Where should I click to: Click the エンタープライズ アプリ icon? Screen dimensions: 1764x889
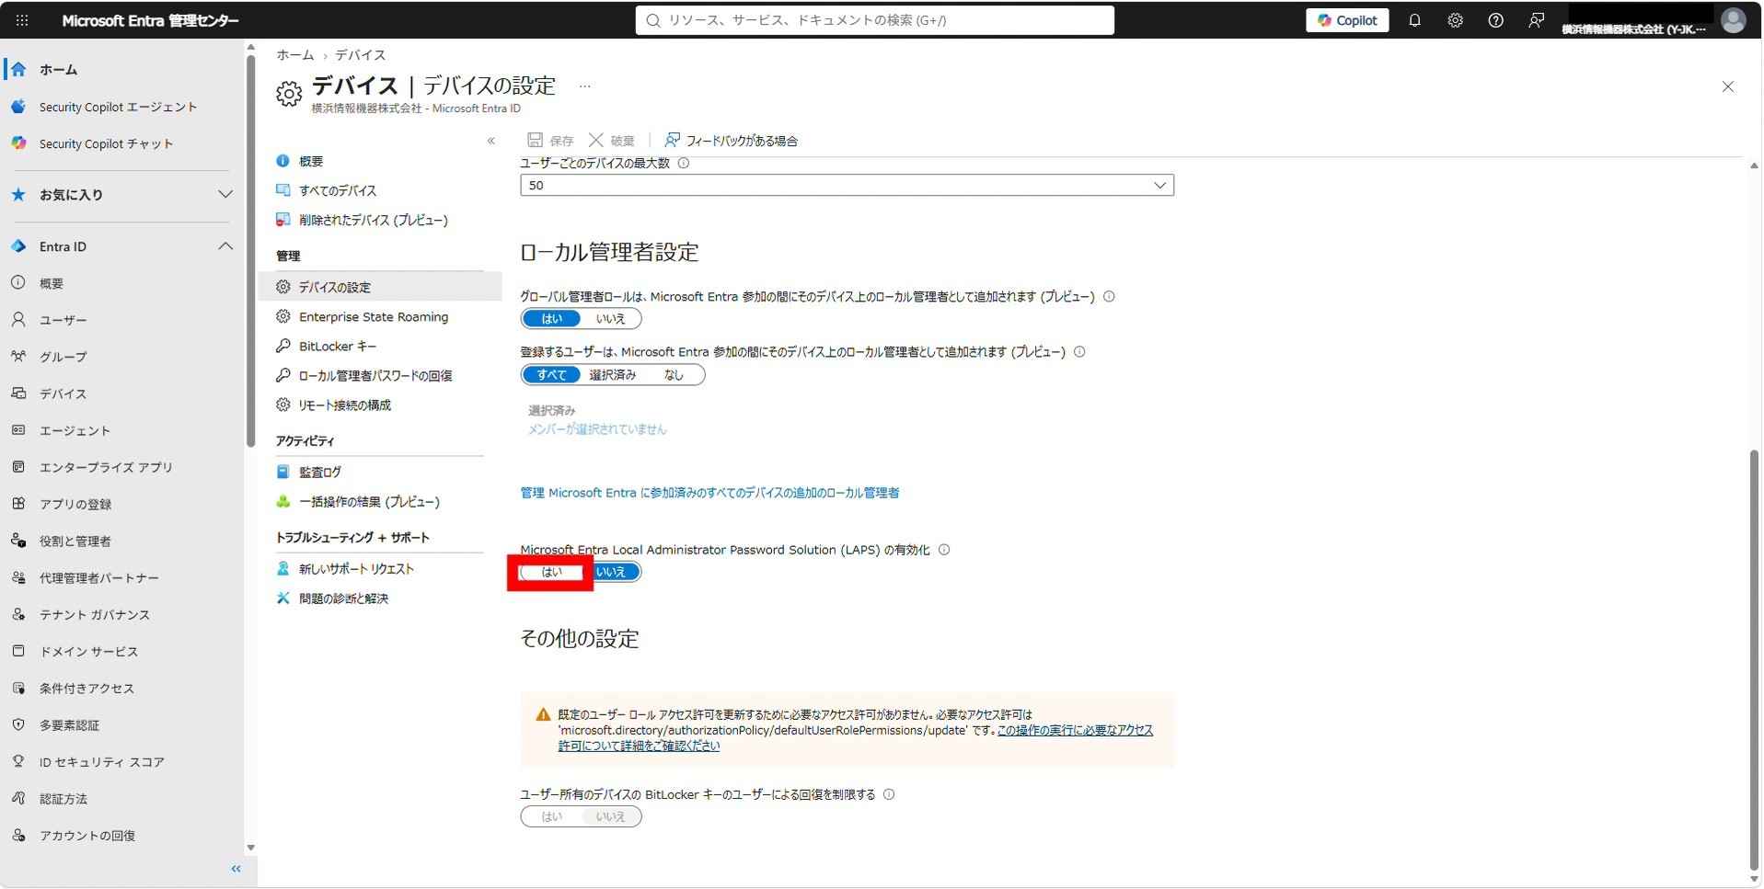(18, 467)
